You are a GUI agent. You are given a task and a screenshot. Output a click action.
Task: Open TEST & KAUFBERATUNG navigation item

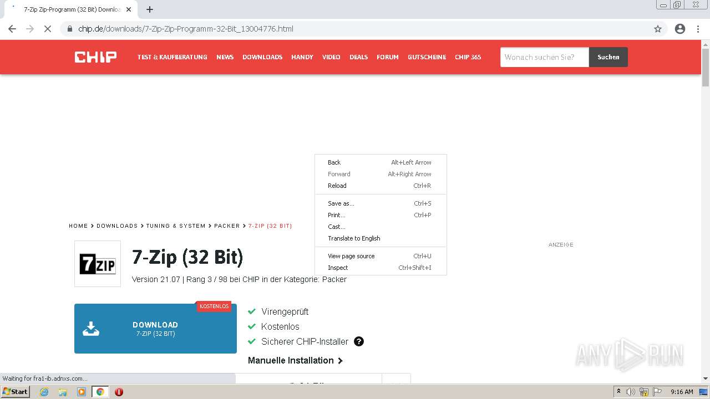click(x=173, y=57)
